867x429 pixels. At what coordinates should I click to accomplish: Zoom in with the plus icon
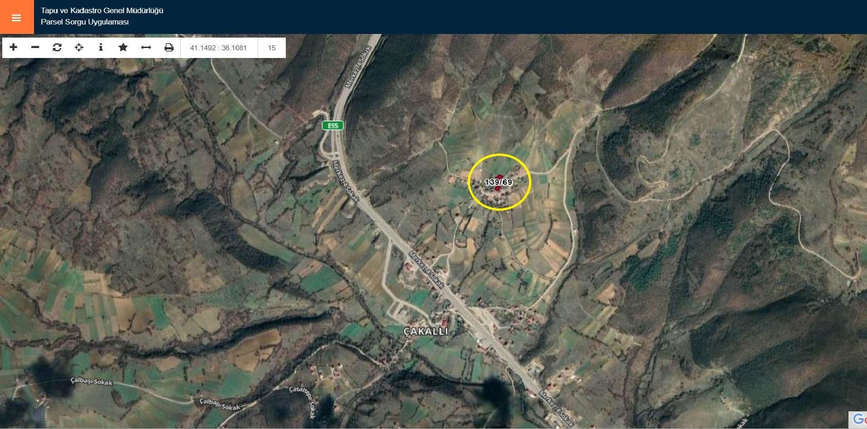click(x=13, y=48)
